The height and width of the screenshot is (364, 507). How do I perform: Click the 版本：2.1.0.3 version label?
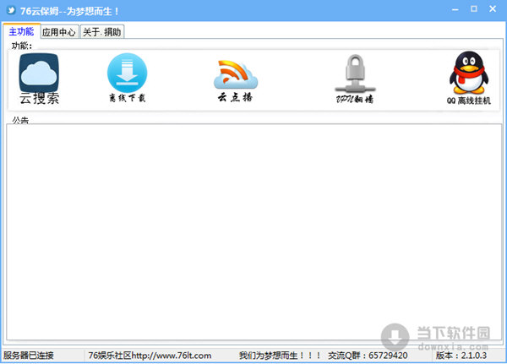(x=461, y=356)
